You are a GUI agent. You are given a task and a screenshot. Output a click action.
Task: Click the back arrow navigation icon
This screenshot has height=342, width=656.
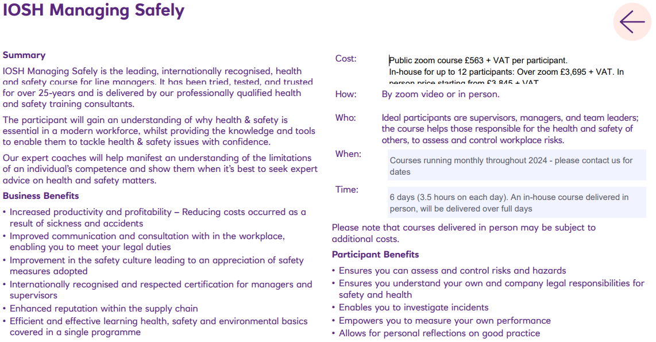tap(631, 21)
